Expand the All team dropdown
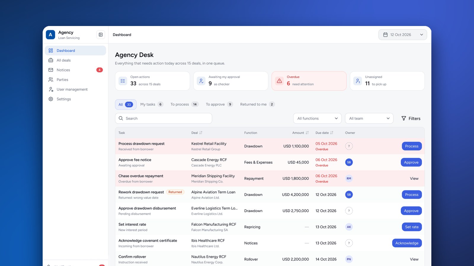Viewport: 474px width, 266px height. pyautogui.click(x=369, y=118)
